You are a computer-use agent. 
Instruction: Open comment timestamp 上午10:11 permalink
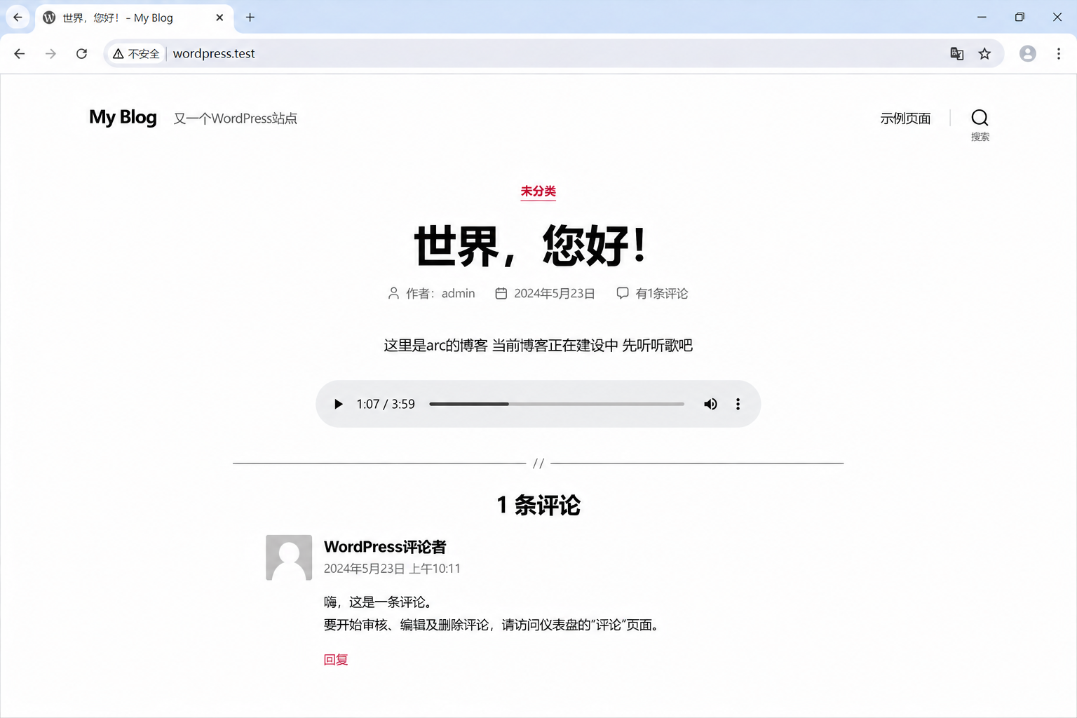(392, 569)
